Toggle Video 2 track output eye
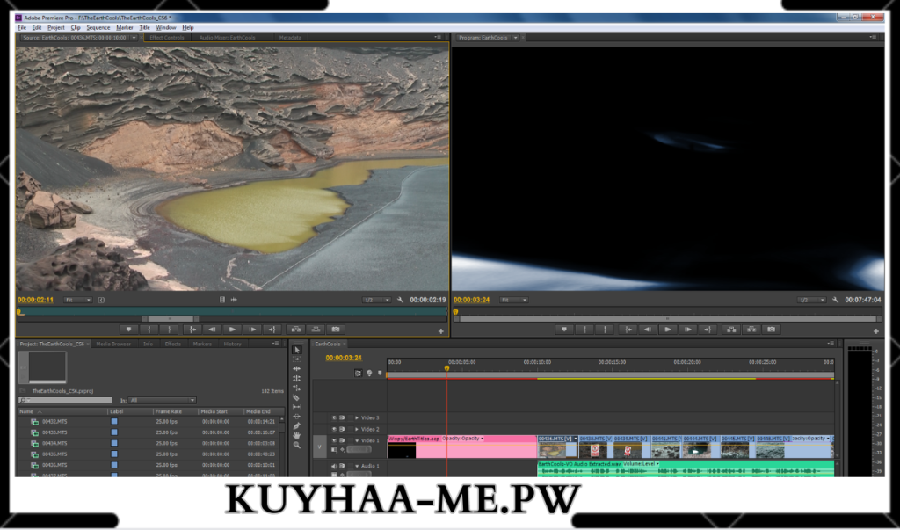900x530 pixels. [334, 429]
